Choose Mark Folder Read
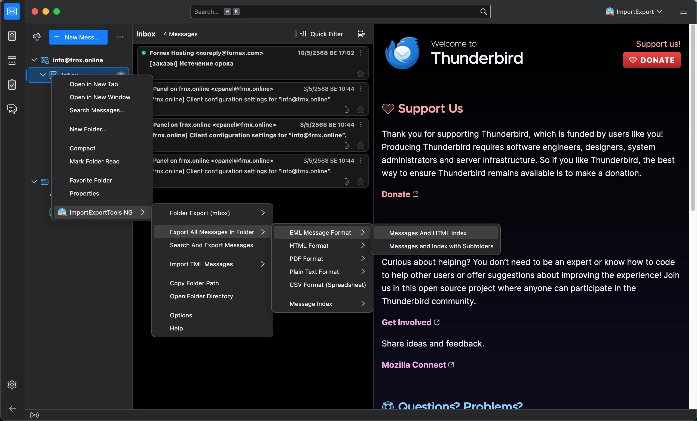The image size is (697, 421). (x=102, y=161)
